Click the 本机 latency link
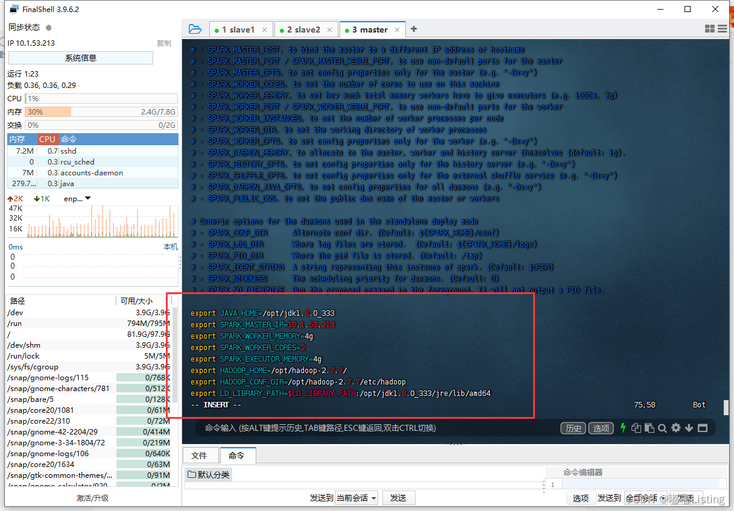 [171, 246]
